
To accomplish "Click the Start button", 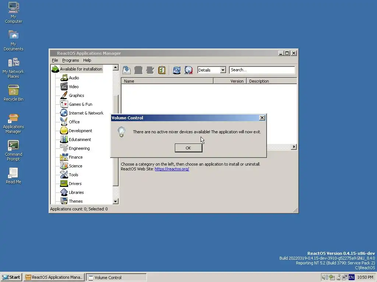I will pos(11,277).
